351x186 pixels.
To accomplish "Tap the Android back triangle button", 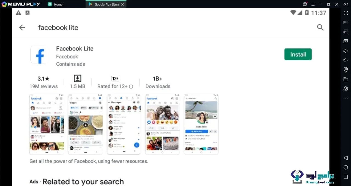I will pyautogui.click(x=346, y=158).
